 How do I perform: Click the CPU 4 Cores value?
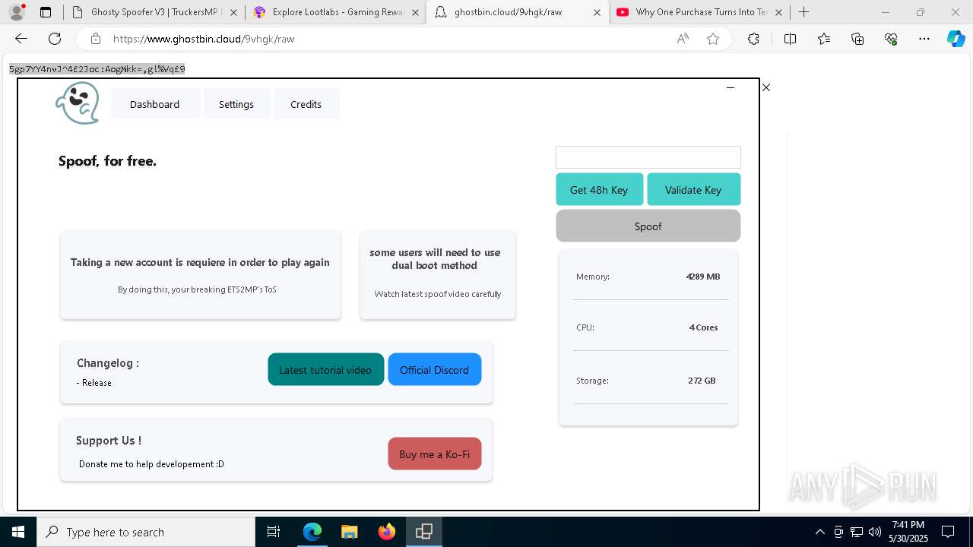(703, 327)
